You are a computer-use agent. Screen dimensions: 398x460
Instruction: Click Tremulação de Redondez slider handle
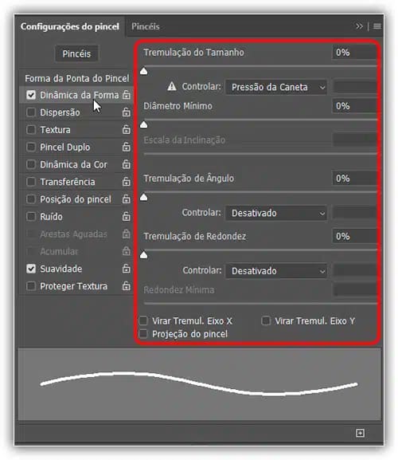[143, 255]
